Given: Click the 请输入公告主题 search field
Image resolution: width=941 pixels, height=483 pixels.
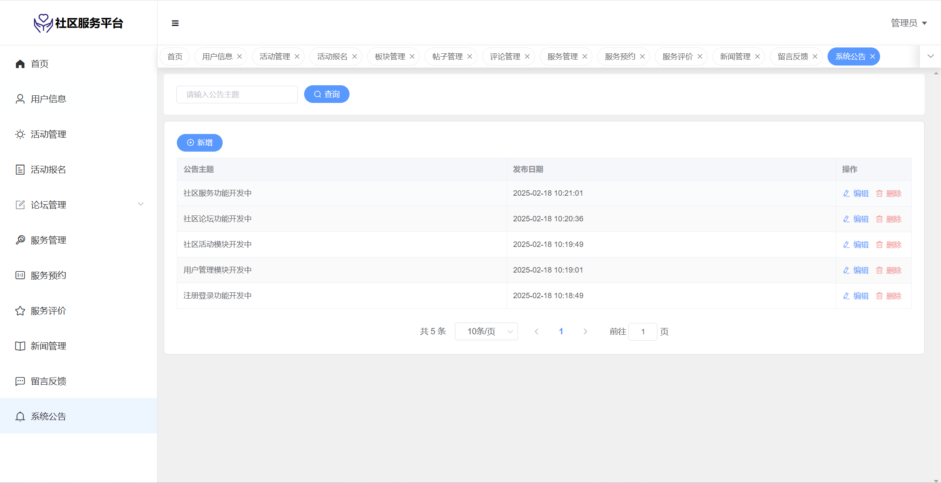Looking at the screenshot, I should [237, 94].
